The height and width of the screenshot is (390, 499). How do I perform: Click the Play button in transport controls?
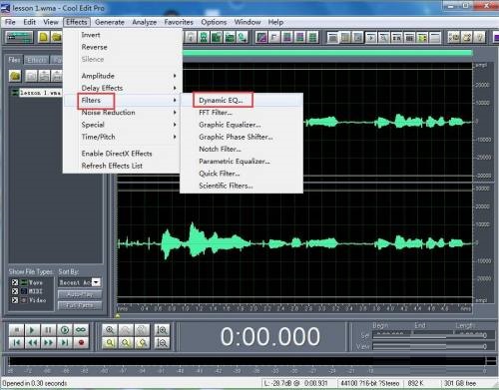[32, 330]
